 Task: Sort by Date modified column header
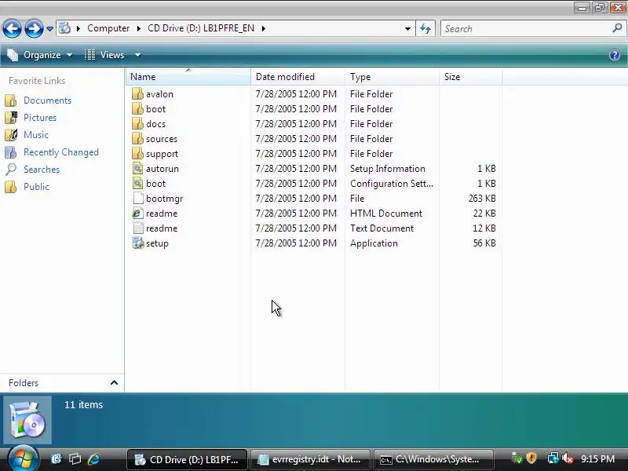click(x=298, y=76)
